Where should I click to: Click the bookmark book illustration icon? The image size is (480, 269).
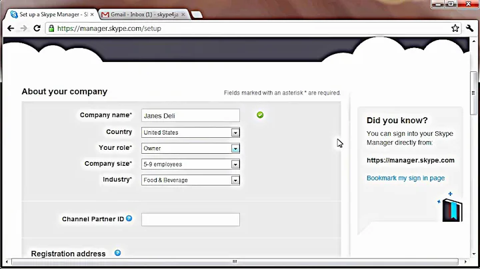(452, 210)
